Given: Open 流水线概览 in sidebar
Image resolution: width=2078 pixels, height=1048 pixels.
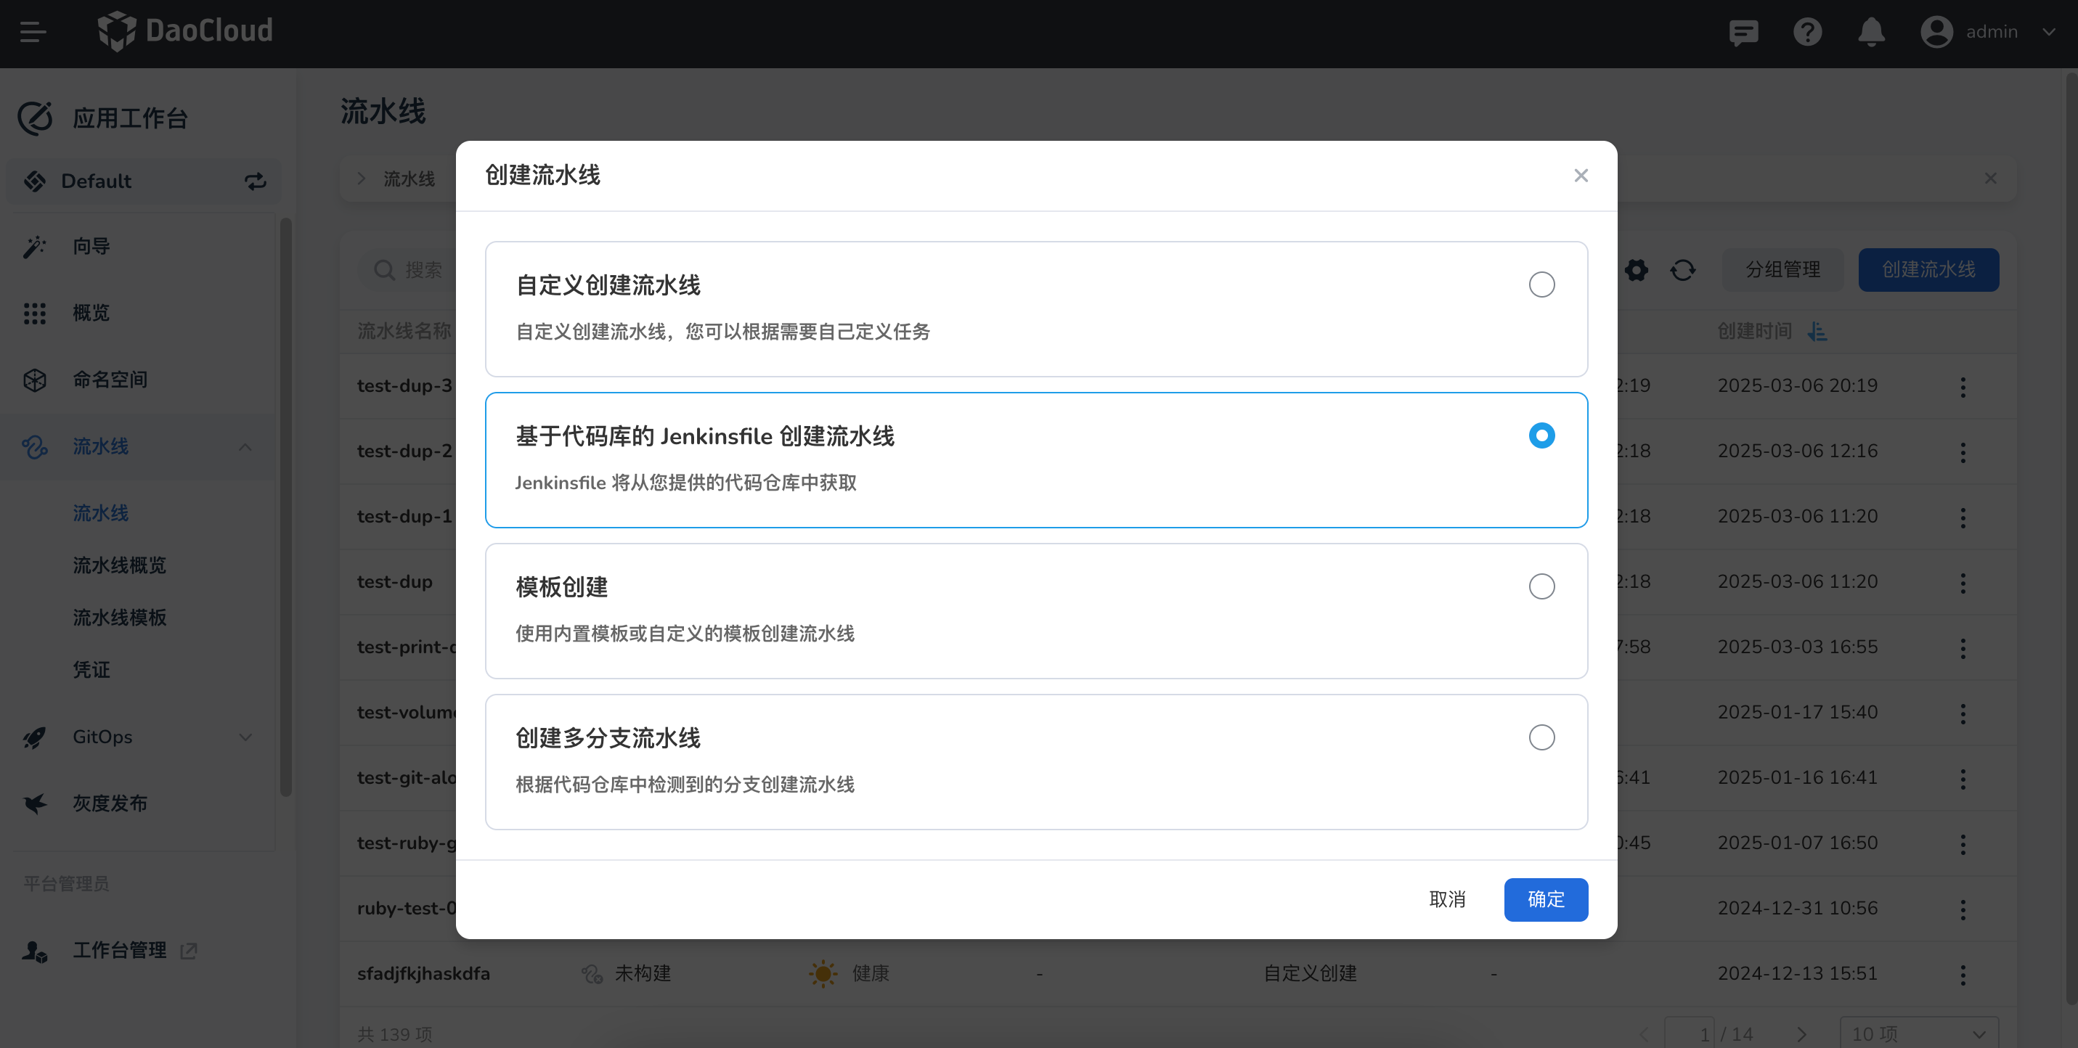Looking at the screenshot, I should 119,565.
